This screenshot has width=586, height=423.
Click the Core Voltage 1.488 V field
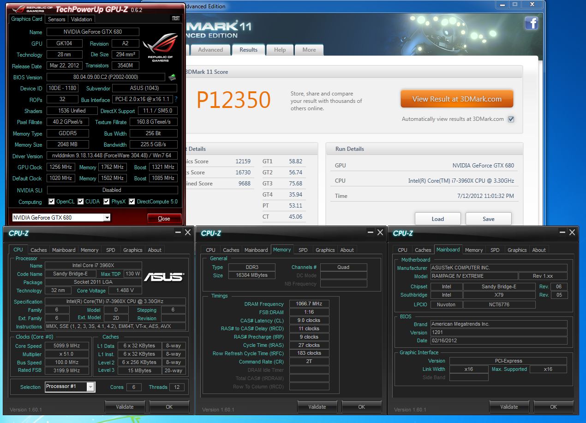pos(126,290)
